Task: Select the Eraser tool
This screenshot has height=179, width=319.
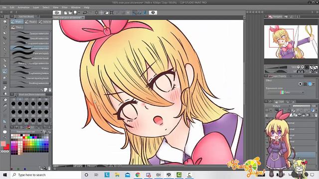Action: [5, 88]
